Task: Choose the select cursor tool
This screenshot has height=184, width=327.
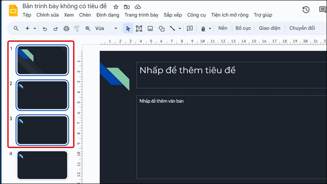Action: [128, 28]
